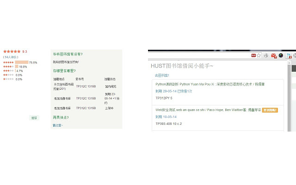
Task: Select call number TP312PY 5
Action: click(x=164, y=98)
